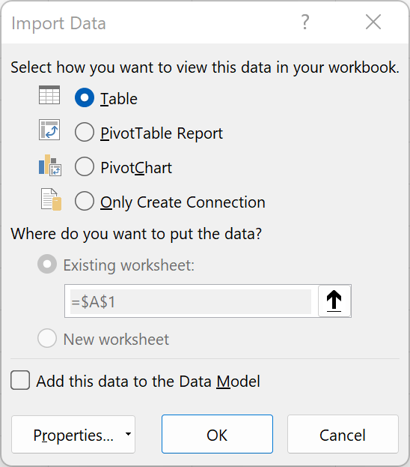Click the PivotTable Report icon
The width and height of the screenshot is (410, 467).
49,130
